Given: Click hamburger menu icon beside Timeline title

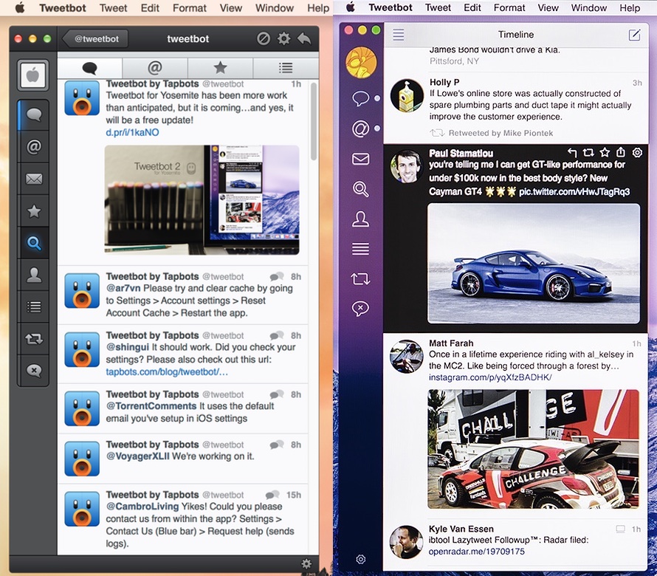Looking at the screenshot, I should (x=399, y=35).
